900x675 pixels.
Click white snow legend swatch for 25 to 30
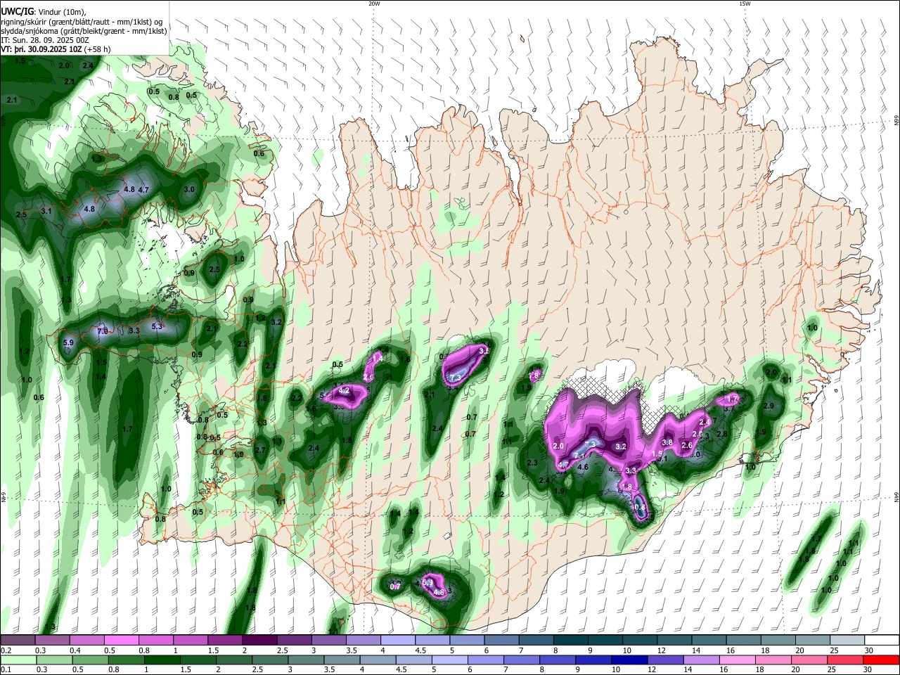(x=847, y=640)
